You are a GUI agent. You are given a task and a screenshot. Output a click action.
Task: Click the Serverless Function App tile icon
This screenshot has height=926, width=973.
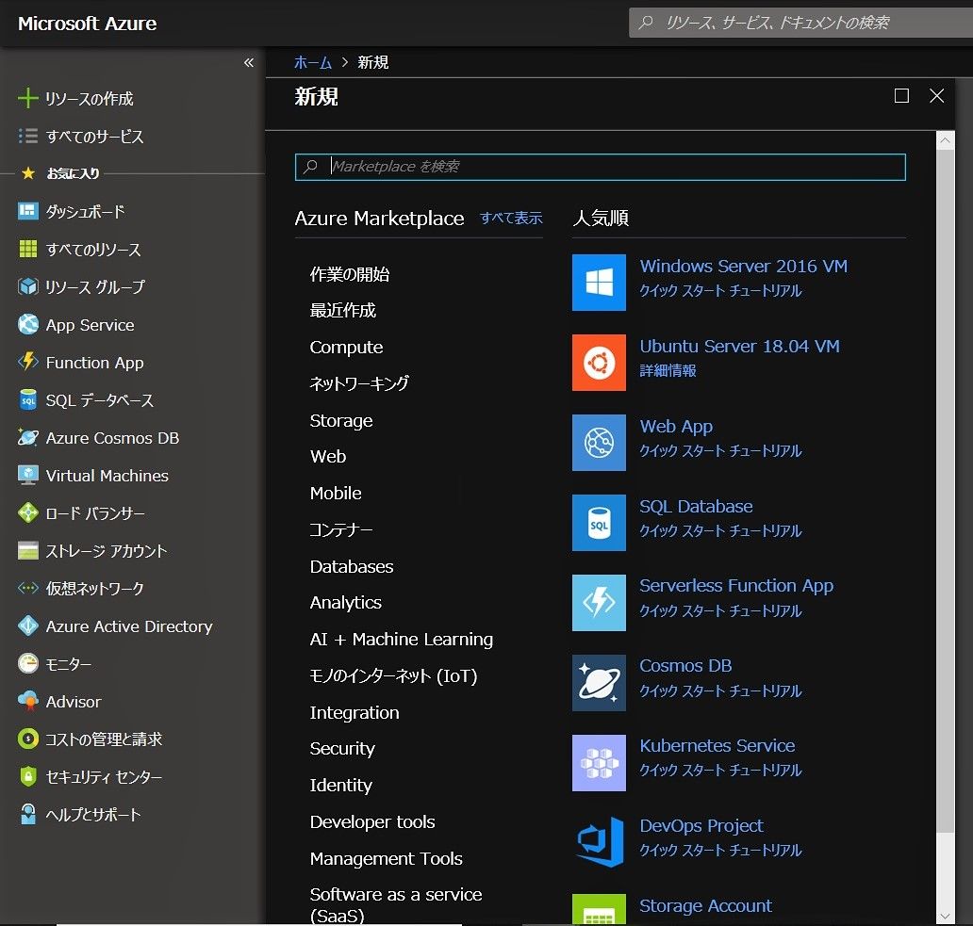click(x=598, y=603)
